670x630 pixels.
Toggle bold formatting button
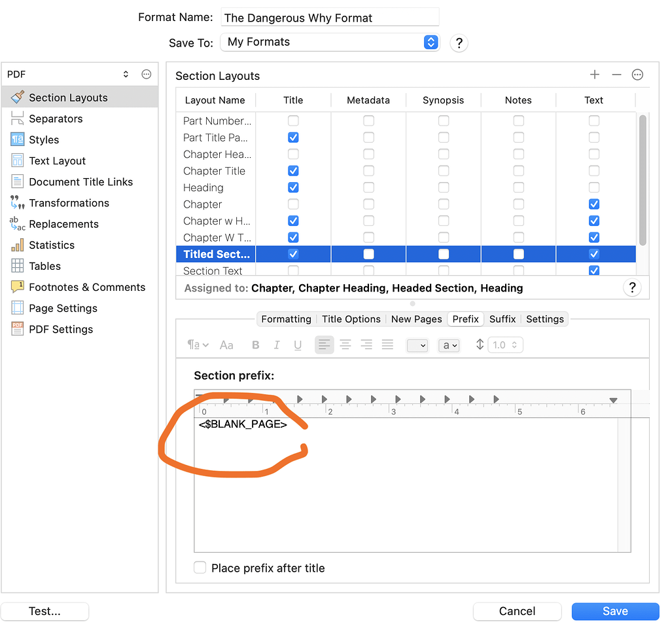tap(256, 345)
